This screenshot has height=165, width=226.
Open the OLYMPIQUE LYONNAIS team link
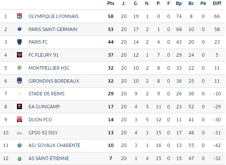click(54, 16)
